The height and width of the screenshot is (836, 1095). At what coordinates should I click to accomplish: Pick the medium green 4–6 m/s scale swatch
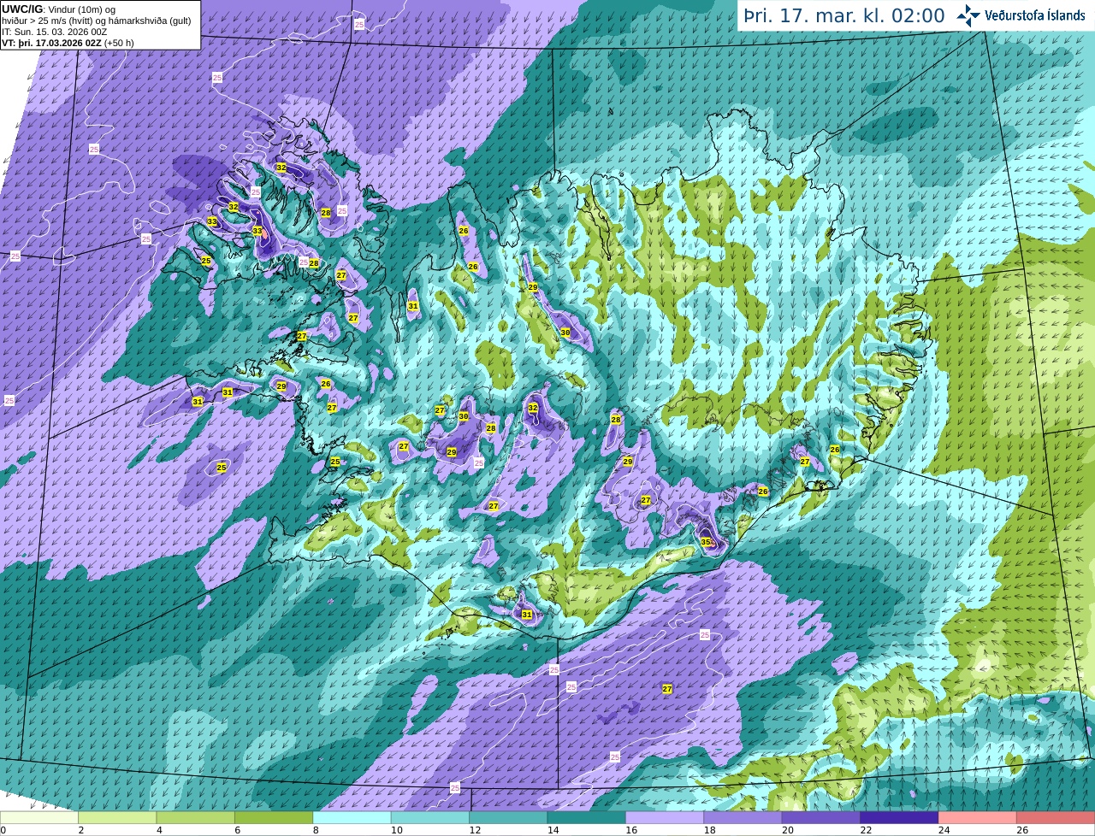click(x=196, y=817)
